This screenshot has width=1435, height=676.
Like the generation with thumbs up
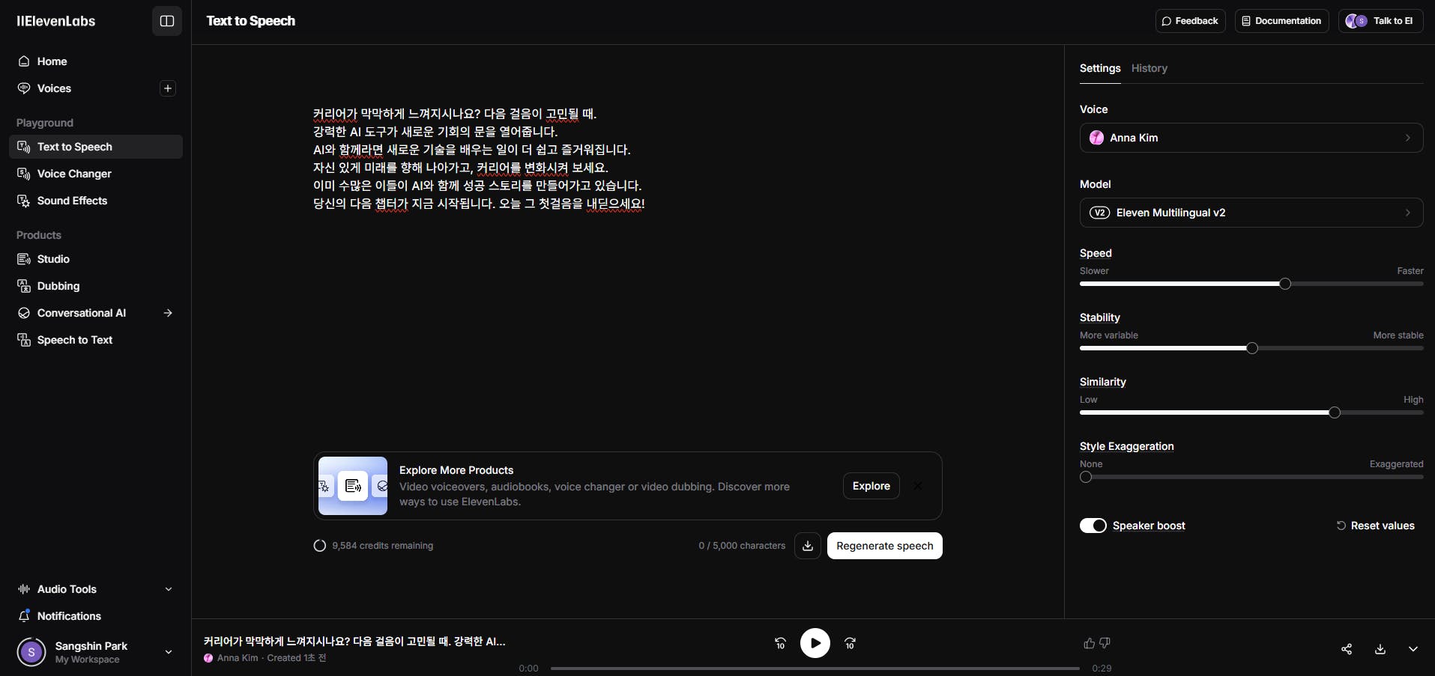coord(1090,643)
